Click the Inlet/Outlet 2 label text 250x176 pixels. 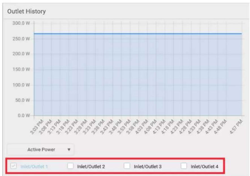pos(91,167)
